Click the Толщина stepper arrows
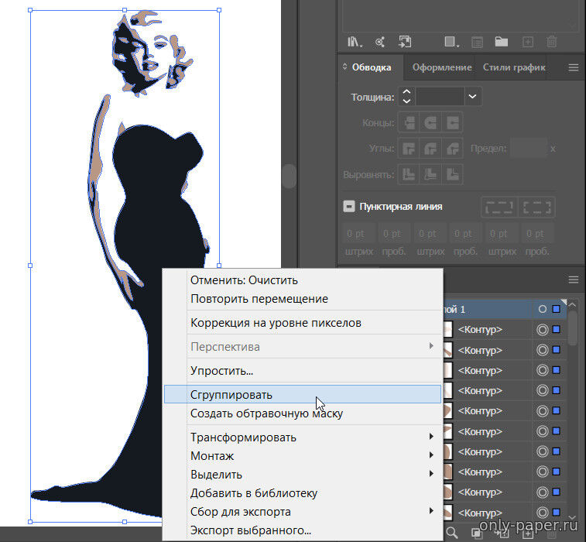Image resolution: width=586 pixels, height=542 pixels. point(407,96)
